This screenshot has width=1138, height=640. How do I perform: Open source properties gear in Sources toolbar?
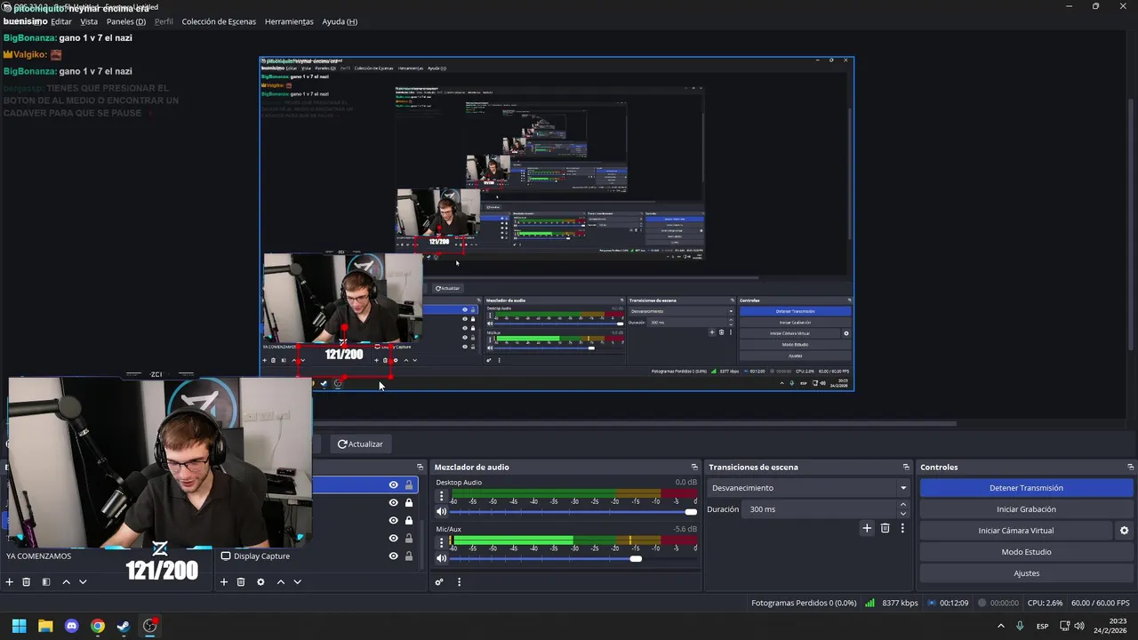(260, 582)
